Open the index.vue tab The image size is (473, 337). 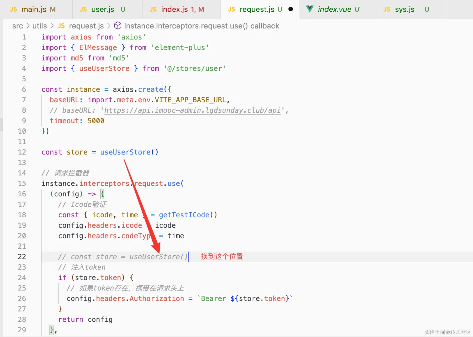tap(337, 9)
